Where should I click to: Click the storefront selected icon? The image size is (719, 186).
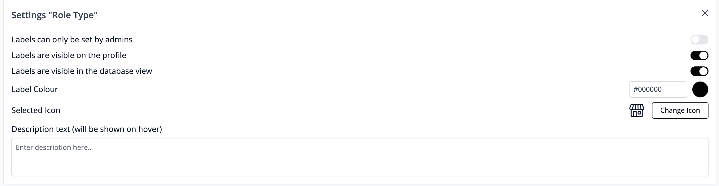tap(636, 110)
